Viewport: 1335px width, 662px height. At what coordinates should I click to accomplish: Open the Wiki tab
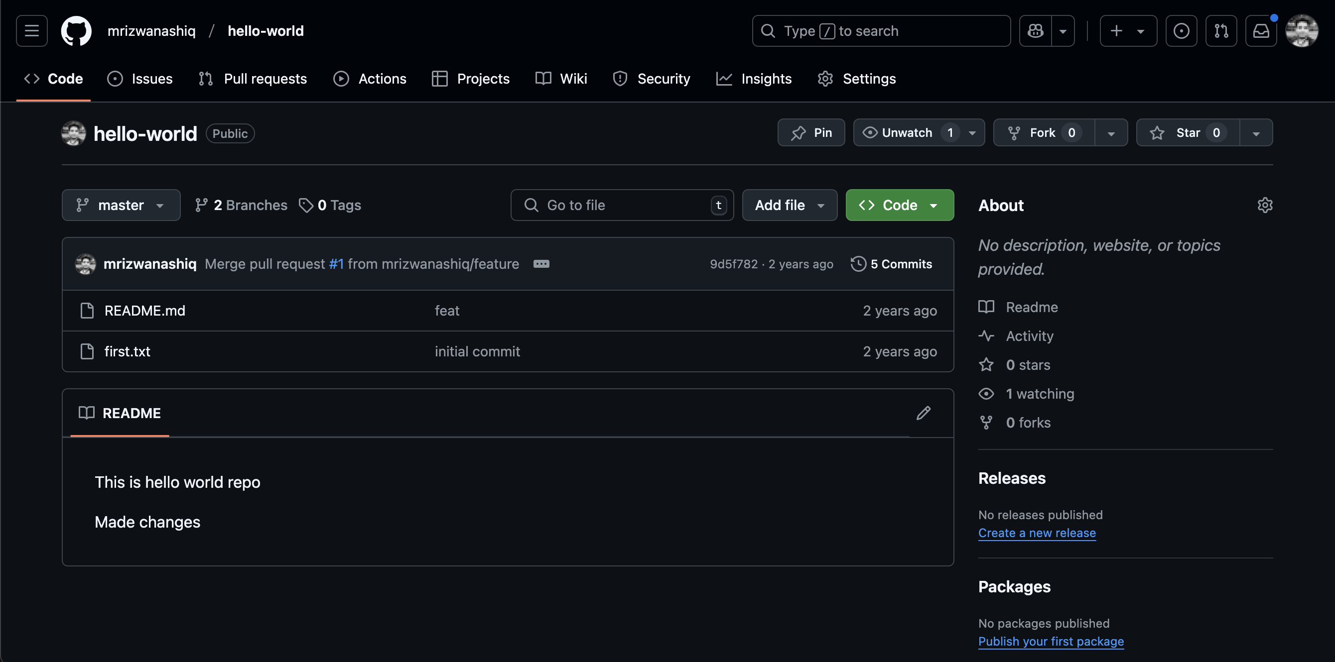(x=561, y=79)
